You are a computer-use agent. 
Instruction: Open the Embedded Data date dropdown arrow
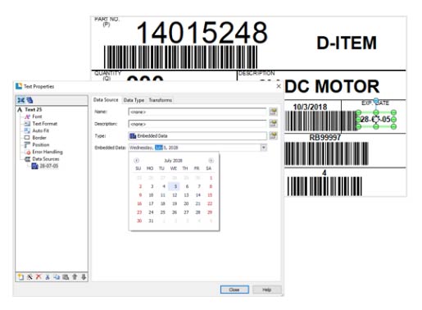(264, 148)
